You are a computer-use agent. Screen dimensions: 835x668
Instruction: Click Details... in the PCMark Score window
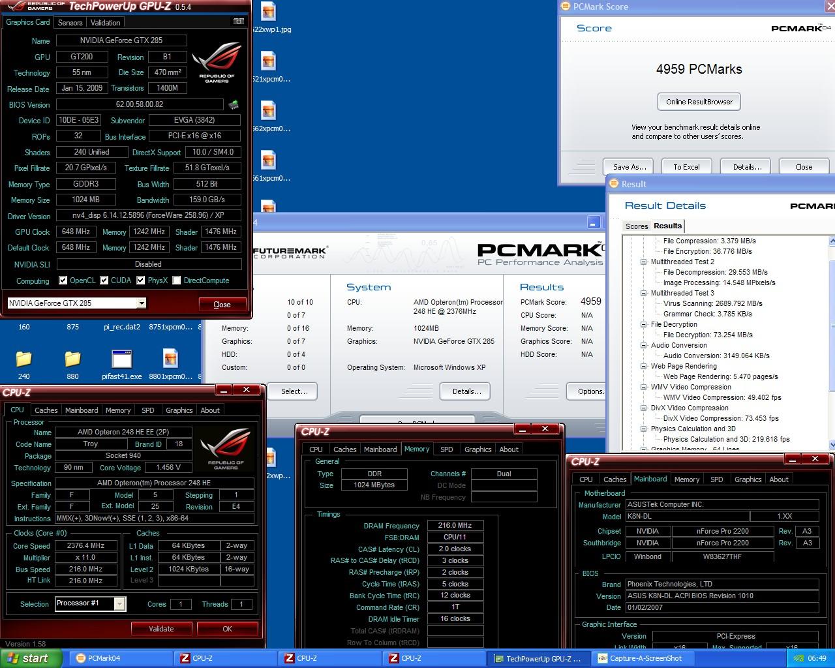tap(747, 167)
